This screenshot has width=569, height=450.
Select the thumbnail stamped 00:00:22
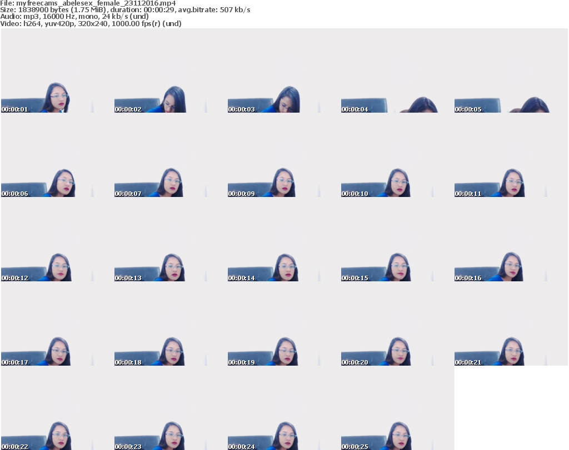pos(58,408)
